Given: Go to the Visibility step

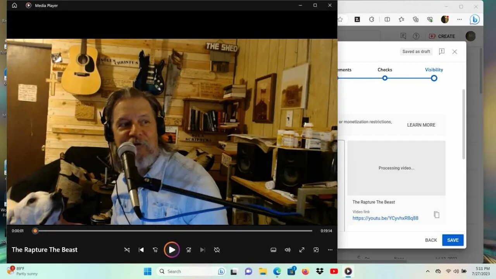Looking at the screenshot, I should click(434, 73).
